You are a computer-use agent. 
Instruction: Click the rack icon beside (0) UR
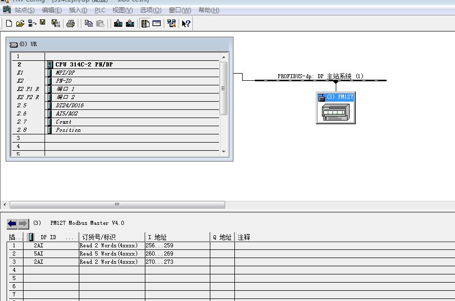14,44
